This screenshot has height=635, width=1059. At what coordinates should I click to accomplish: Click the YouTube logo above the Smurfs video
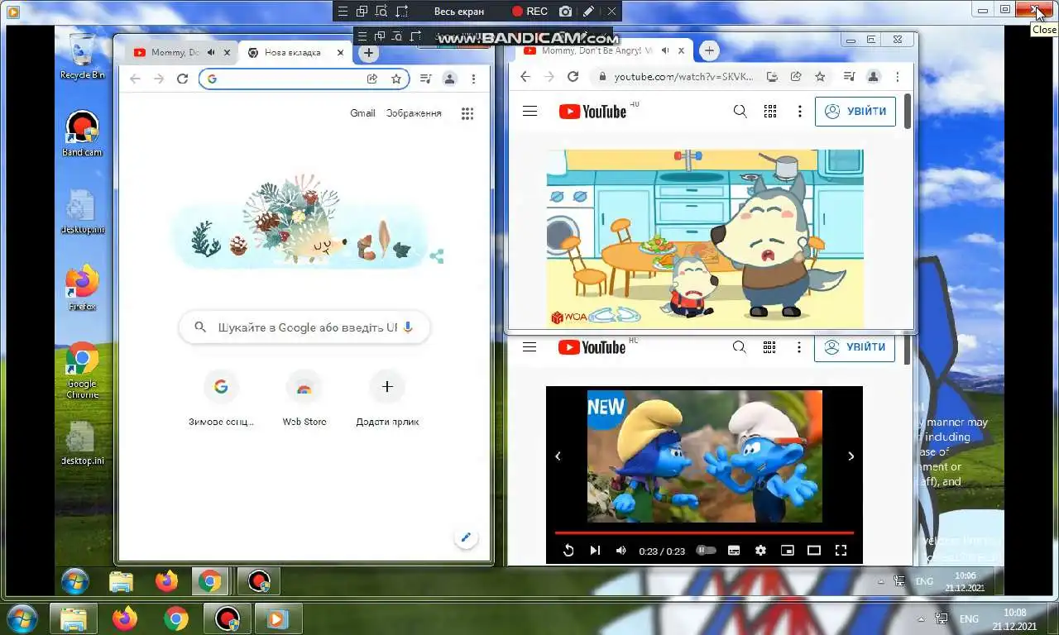pos(592,347)
